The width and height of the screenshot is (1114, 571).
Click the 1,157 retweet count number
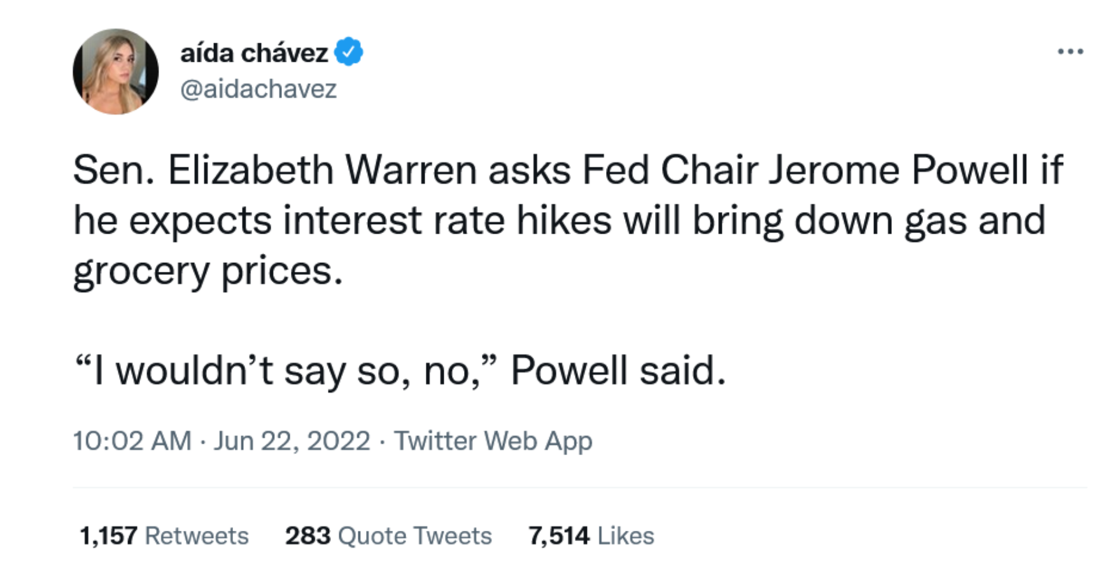point(108,536)
